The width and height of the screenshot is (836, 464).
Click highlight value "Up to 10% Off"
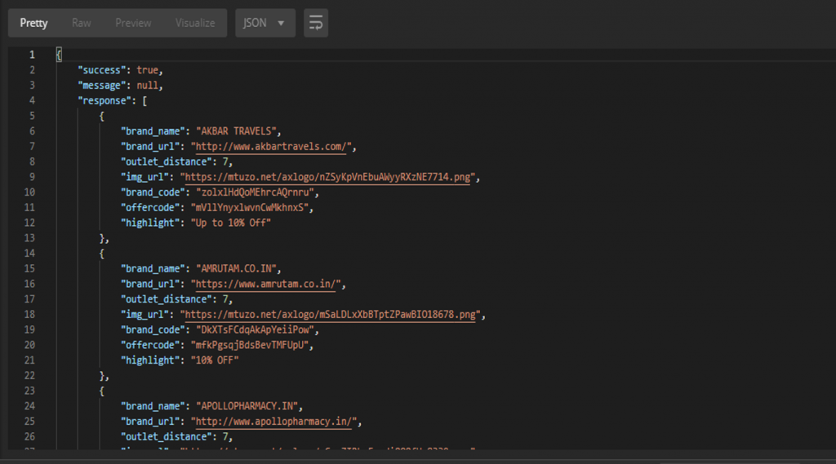[x=231, y=223]
